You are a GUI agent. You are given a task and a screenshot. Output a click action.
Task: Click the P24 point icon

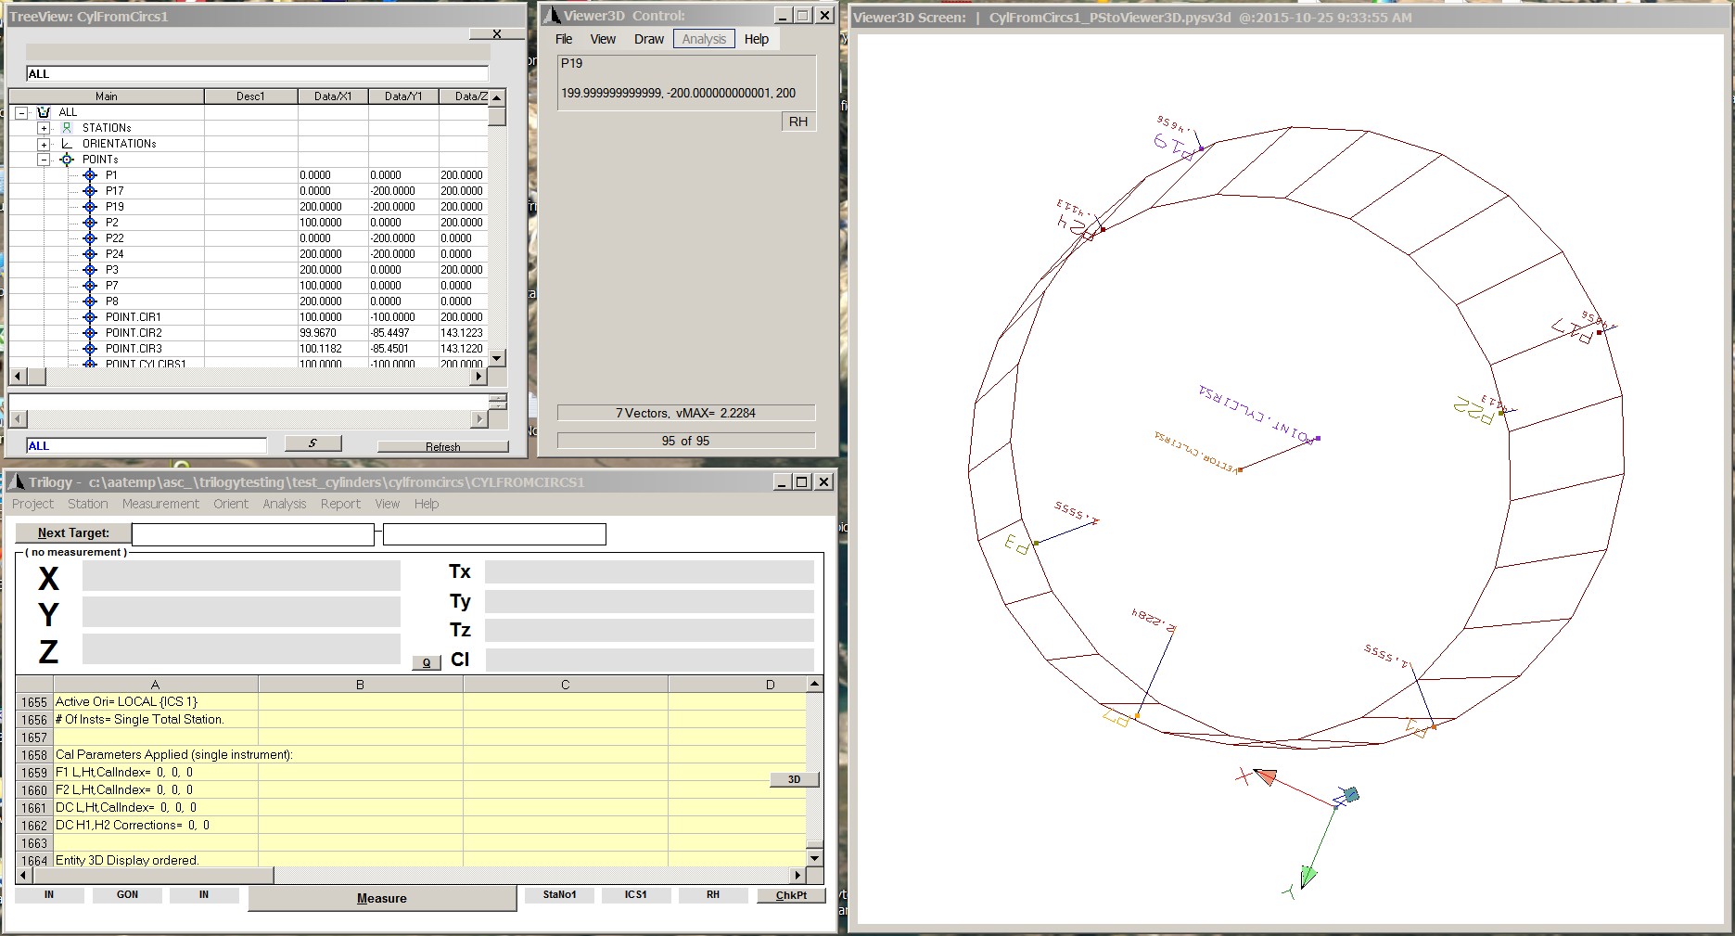click(90, 254)
